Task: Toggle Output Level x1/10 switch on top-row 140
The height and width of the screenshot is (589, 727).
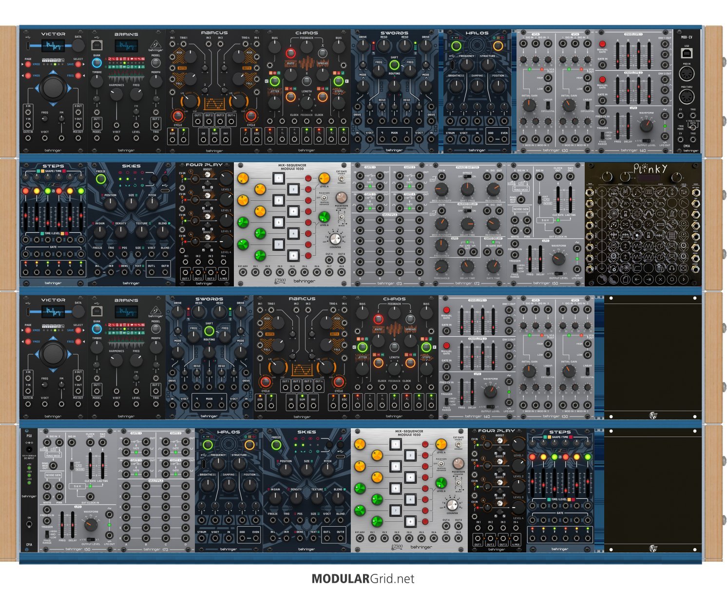Action: pyautogui.click(x=647, y=141)
